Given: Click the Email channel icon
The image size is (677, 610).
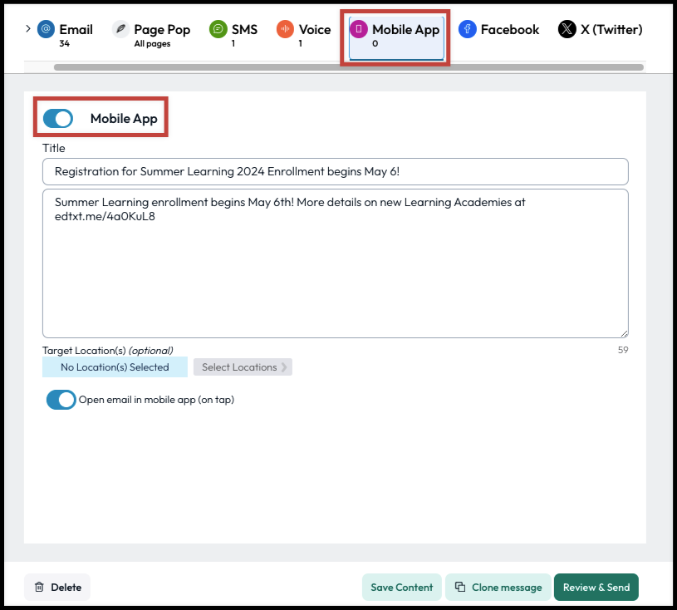Looking at the screenshot, I should [x=46, y=29].
